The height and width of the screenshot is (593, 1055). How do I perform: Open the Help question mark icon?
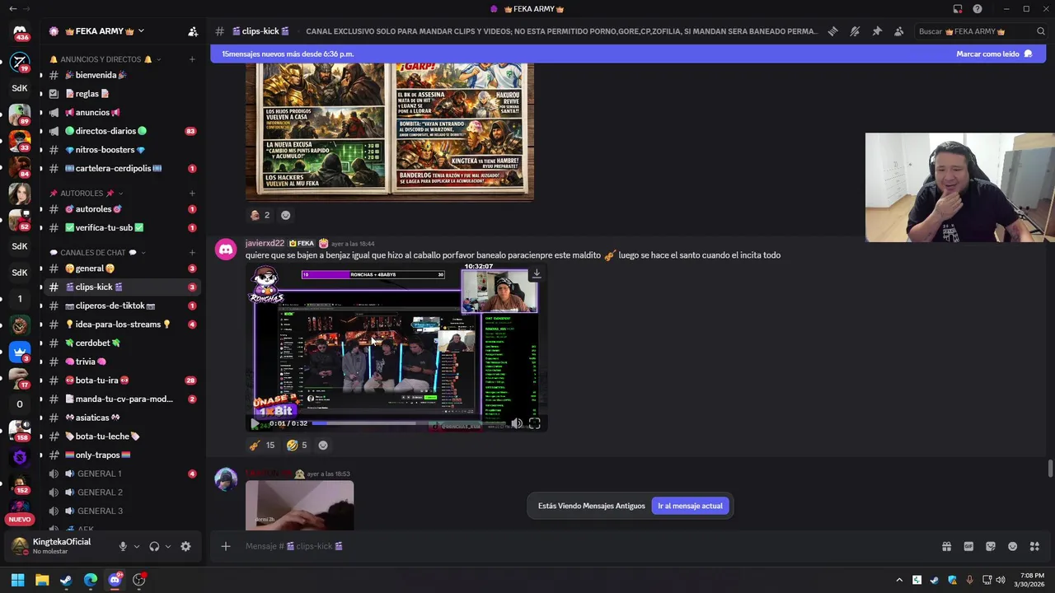click(978, 9)
